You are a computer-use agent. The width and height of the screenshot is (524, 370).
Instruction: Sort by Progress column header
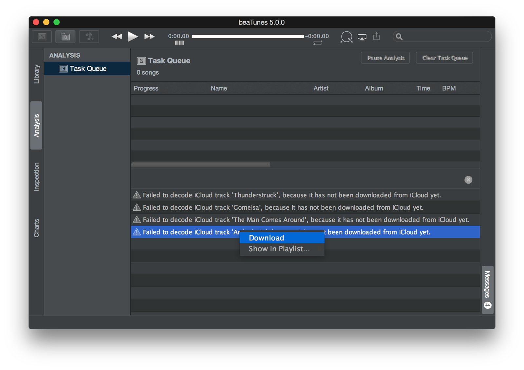coord(146,88)
